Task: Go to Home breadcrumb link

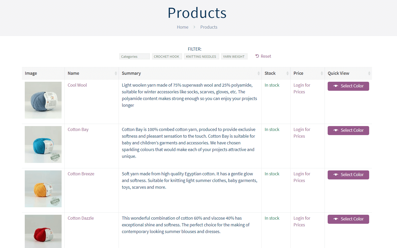Action: point(183,27)
